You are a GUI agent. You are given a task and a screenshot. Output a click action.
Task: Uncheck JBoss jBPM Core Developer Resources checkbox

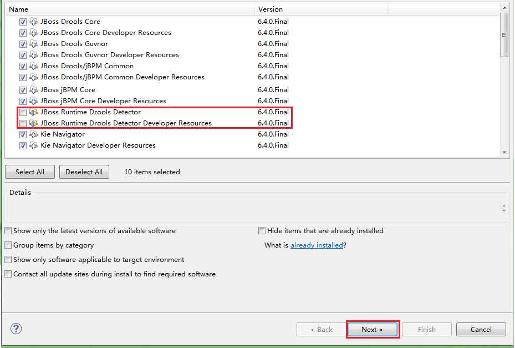pyautogui.click(x=23, y=102)
